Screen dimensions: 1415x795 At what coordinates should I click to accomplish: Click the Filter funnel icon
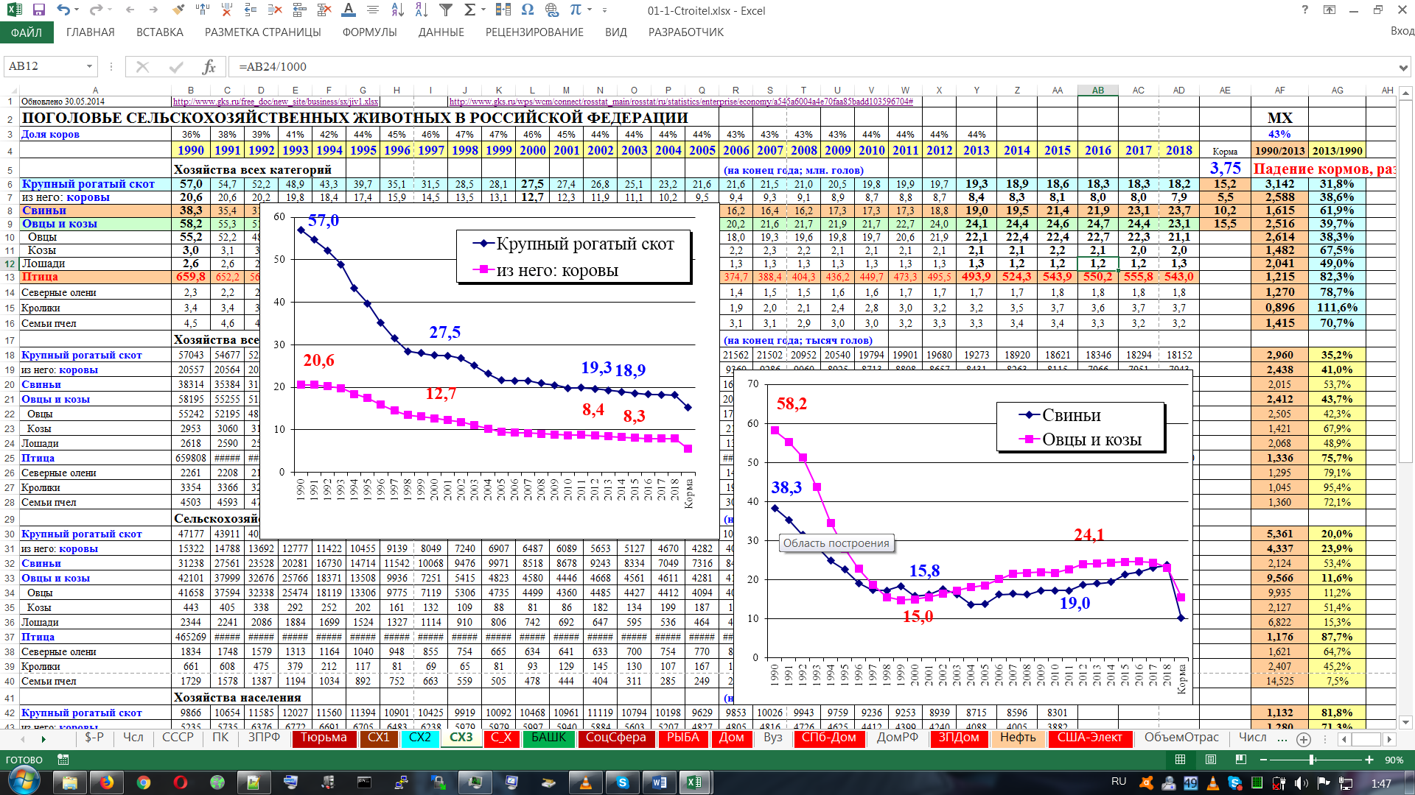coord(446,10)
